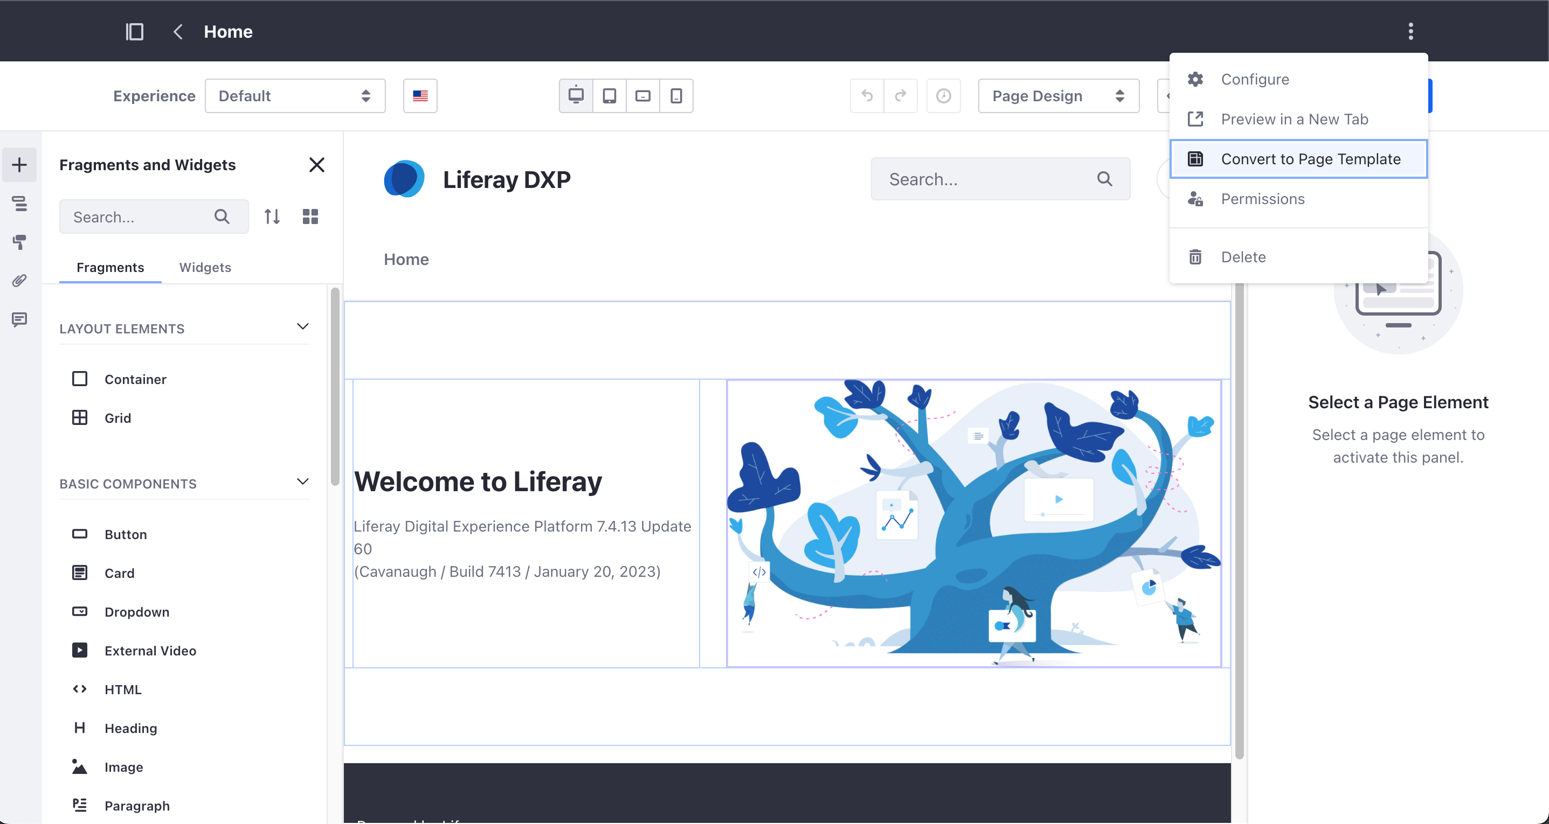The width and height of the screenshot is (1549, 824).
Task: Click the Heading fragment H icon
Action: [79, 728]
